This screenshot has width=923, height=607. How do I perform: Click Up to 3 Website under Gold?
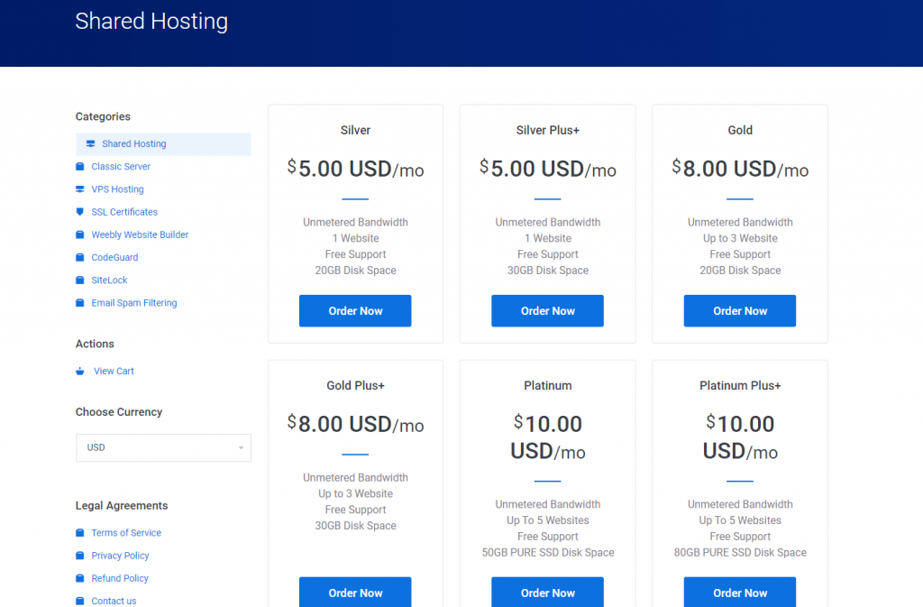(740, 238)
